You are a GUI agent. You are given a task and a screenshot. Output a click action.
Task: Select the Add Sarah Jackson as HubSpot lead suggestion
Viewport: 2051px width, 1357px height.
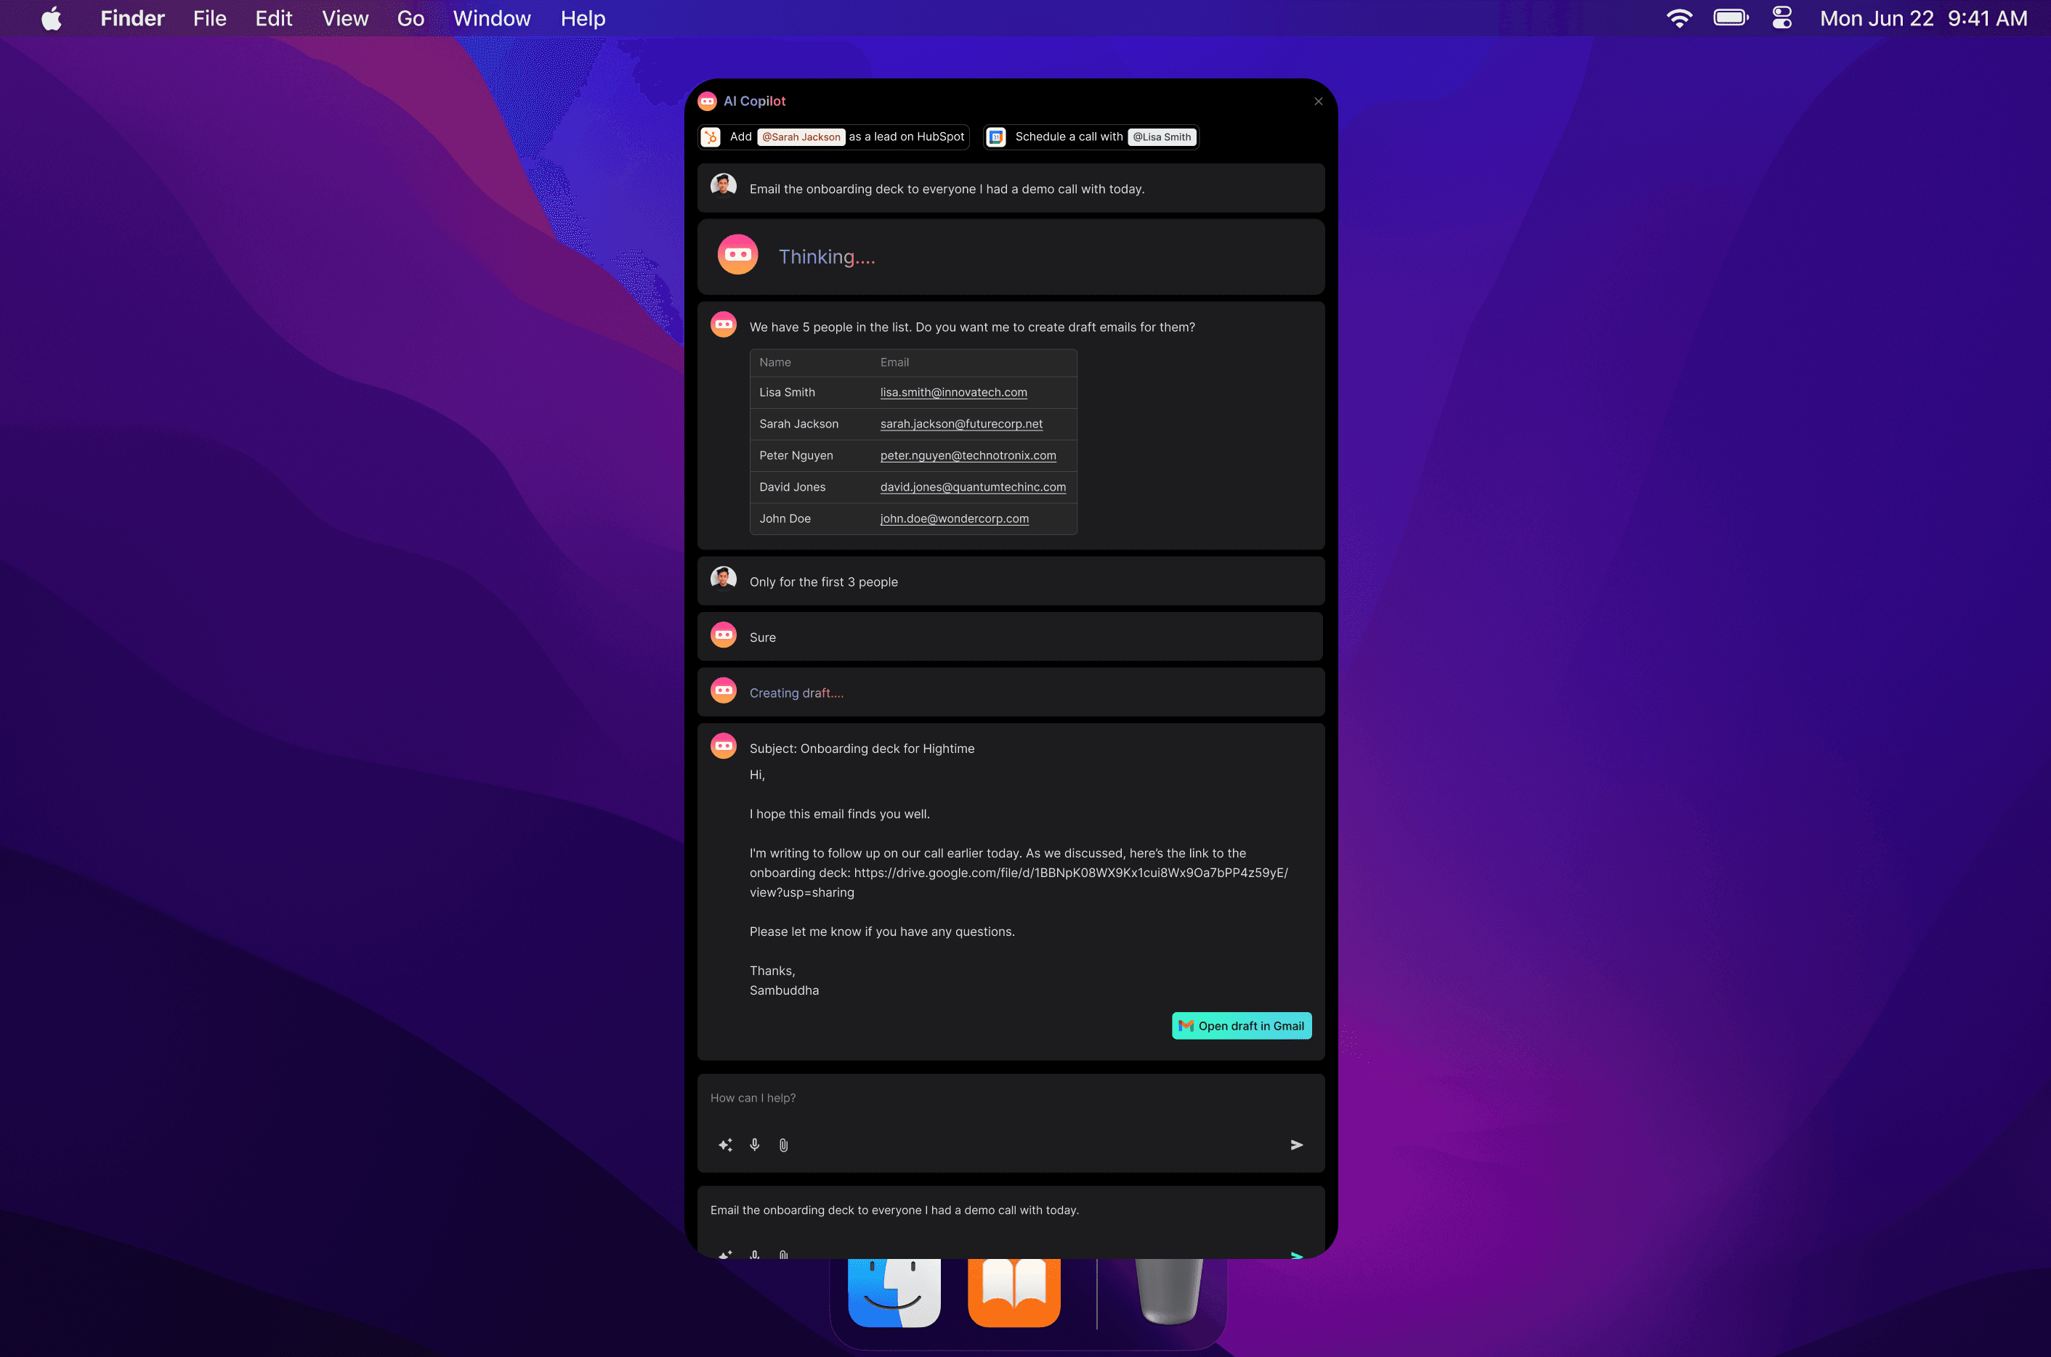click(x=834, y=136)
